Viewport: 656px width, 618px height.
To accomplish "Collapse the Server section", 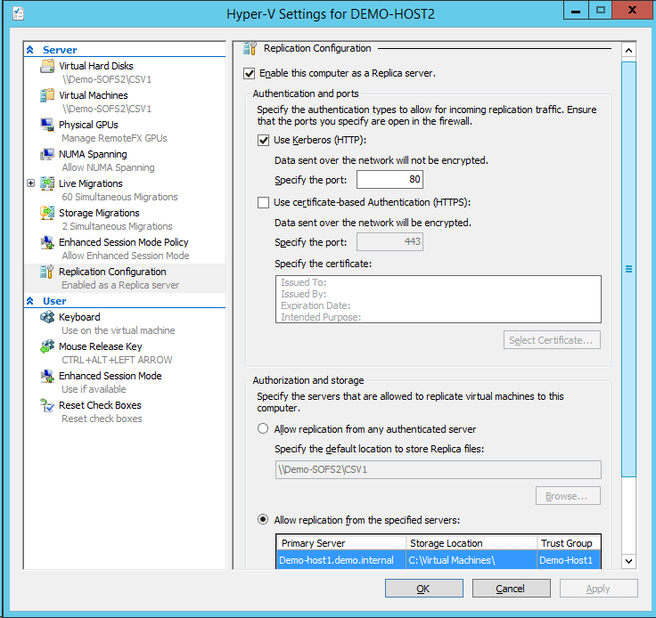I will (30, 50).
